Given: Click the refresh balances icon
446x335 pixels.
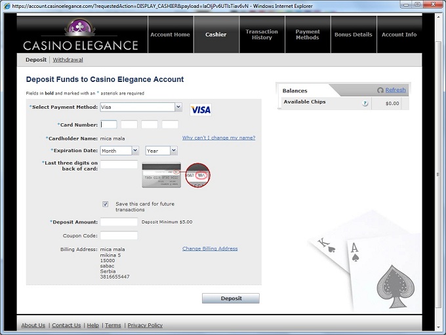Looking at the screenshot, I should (x=380, y=90).
